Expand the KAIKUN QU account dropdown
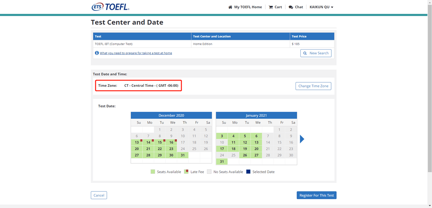 pos(321,7)
